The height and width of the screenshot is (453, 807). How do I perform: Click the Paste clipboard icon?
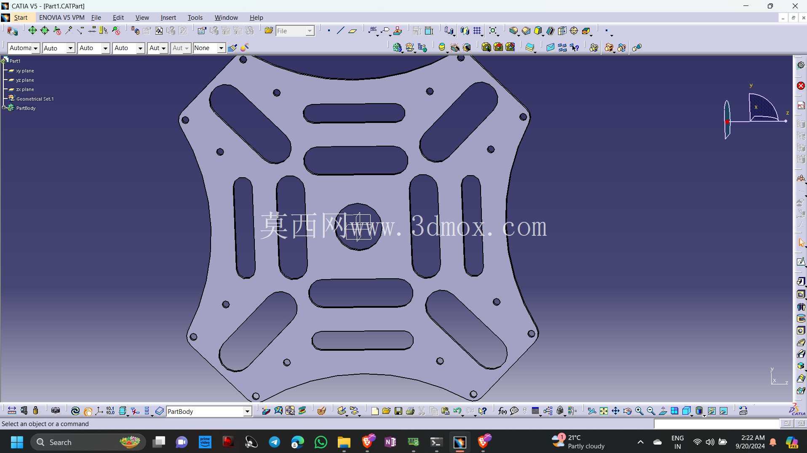coord(445,411)
